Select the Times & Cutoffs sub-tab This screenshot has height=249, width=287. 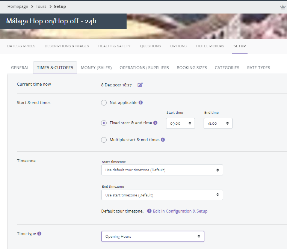55,68
